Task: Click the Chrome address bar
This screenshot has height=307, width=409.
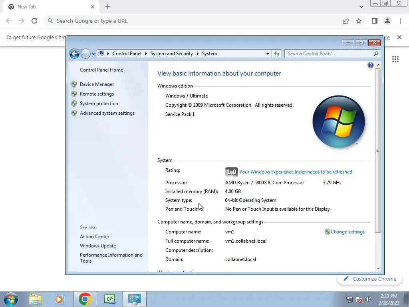Action: point(193,21)
